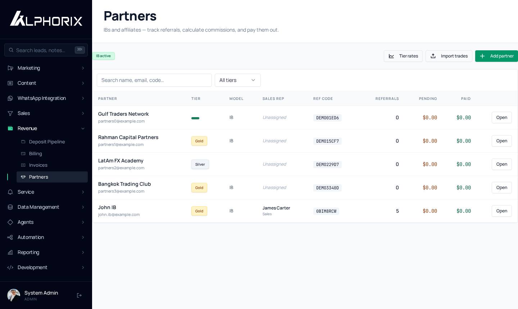Expand the Content menu chevron
The width and height of the screenshot is (518, 309).
pyautogui.click(x=83, y=83)
